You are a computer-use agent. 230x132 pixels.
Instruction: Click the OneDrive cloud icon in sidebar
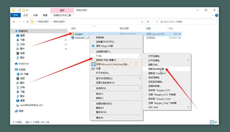16,64
